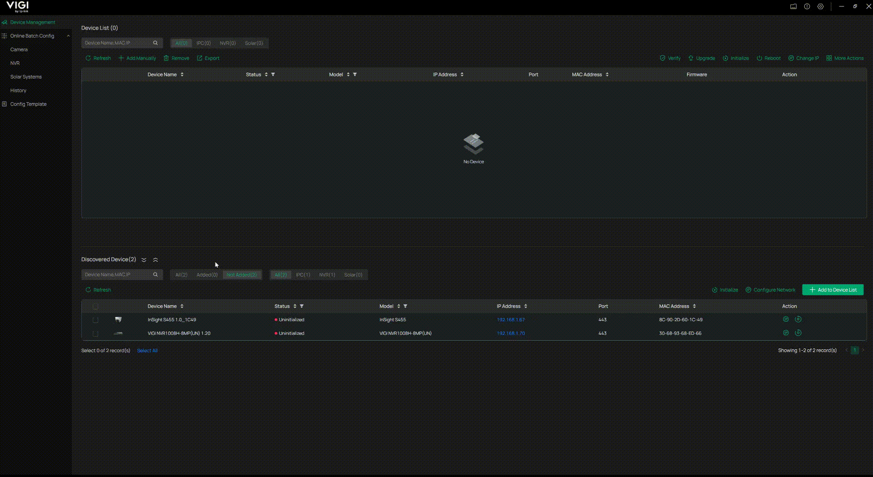Open More Actions in the device list toolbar

point(846,58)
